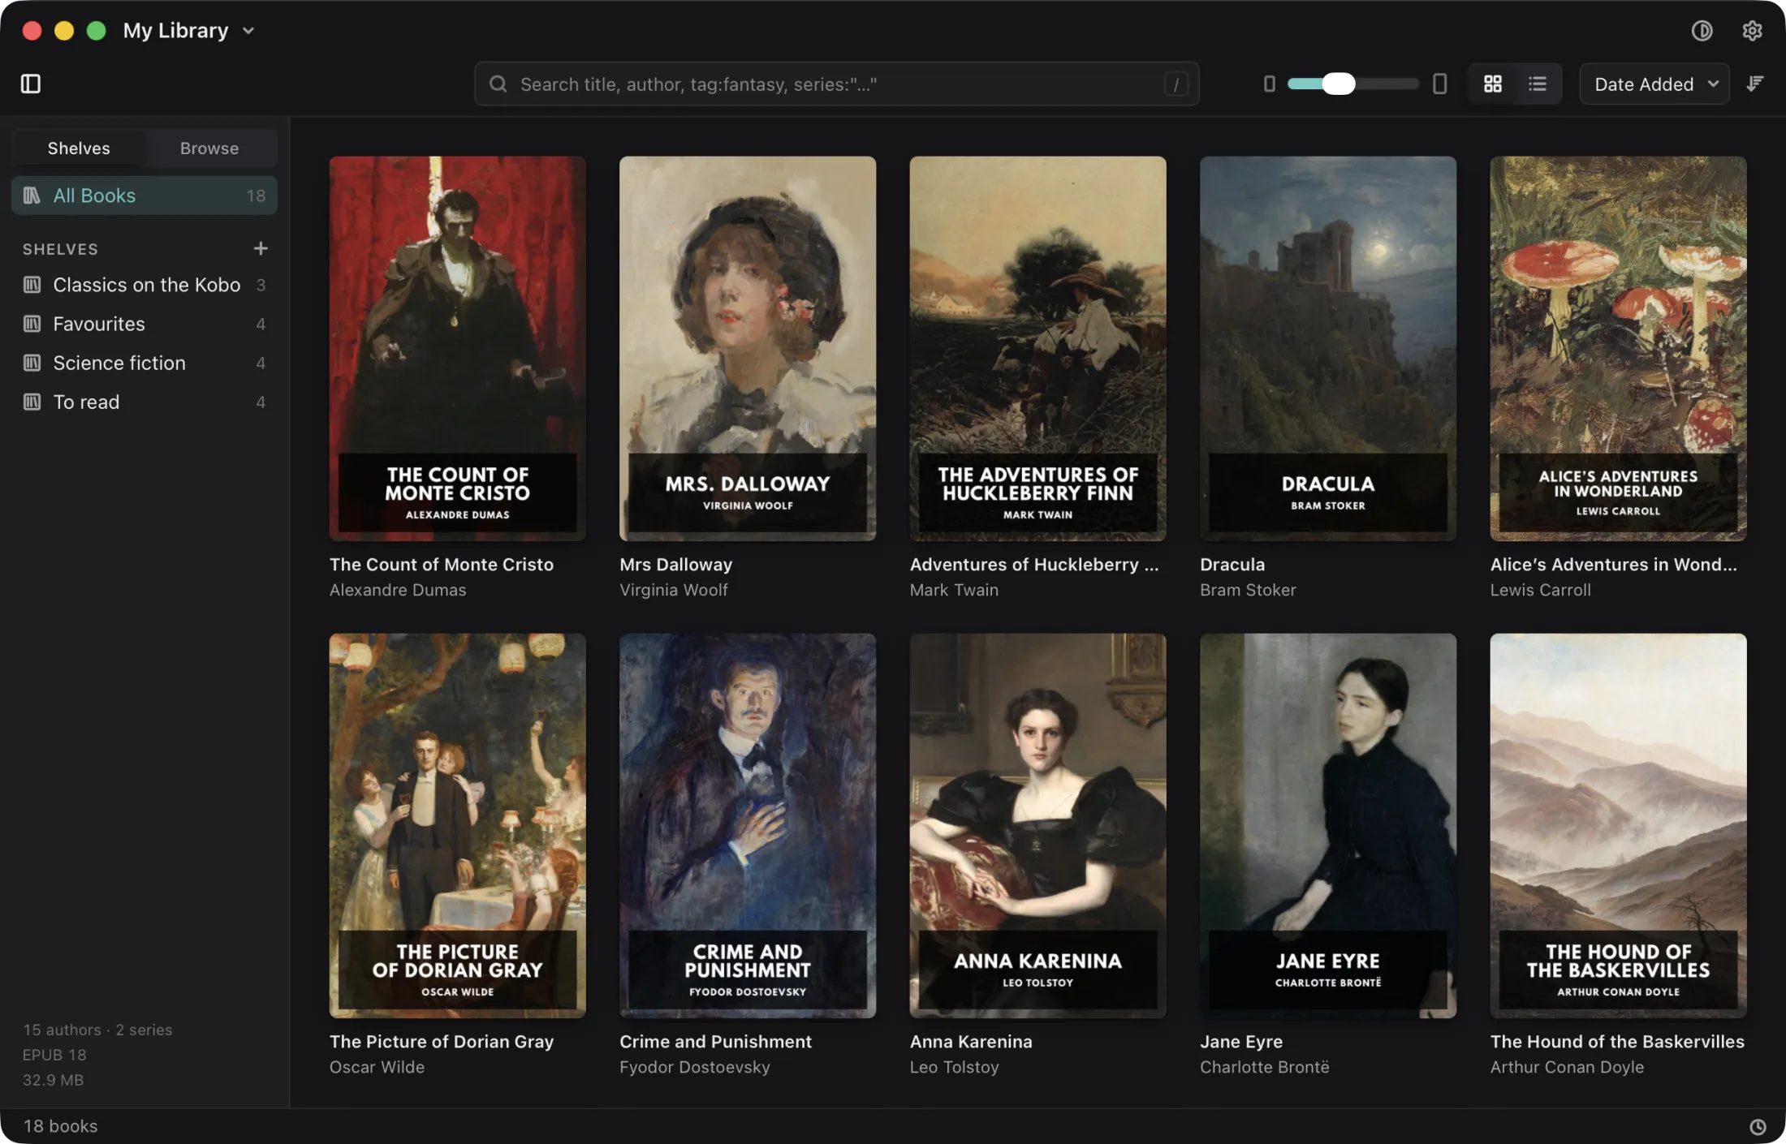Screen dimensions: 1786x1144
Task: Toggle the sidebar panel icon
Action: point(31,84)
